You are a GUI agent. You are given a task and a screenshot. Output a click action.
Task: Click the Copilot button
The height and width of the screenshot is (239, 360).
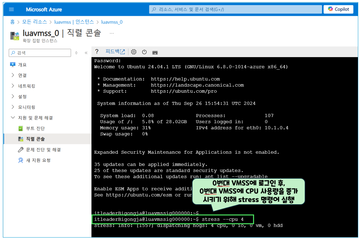click(338, 9)
